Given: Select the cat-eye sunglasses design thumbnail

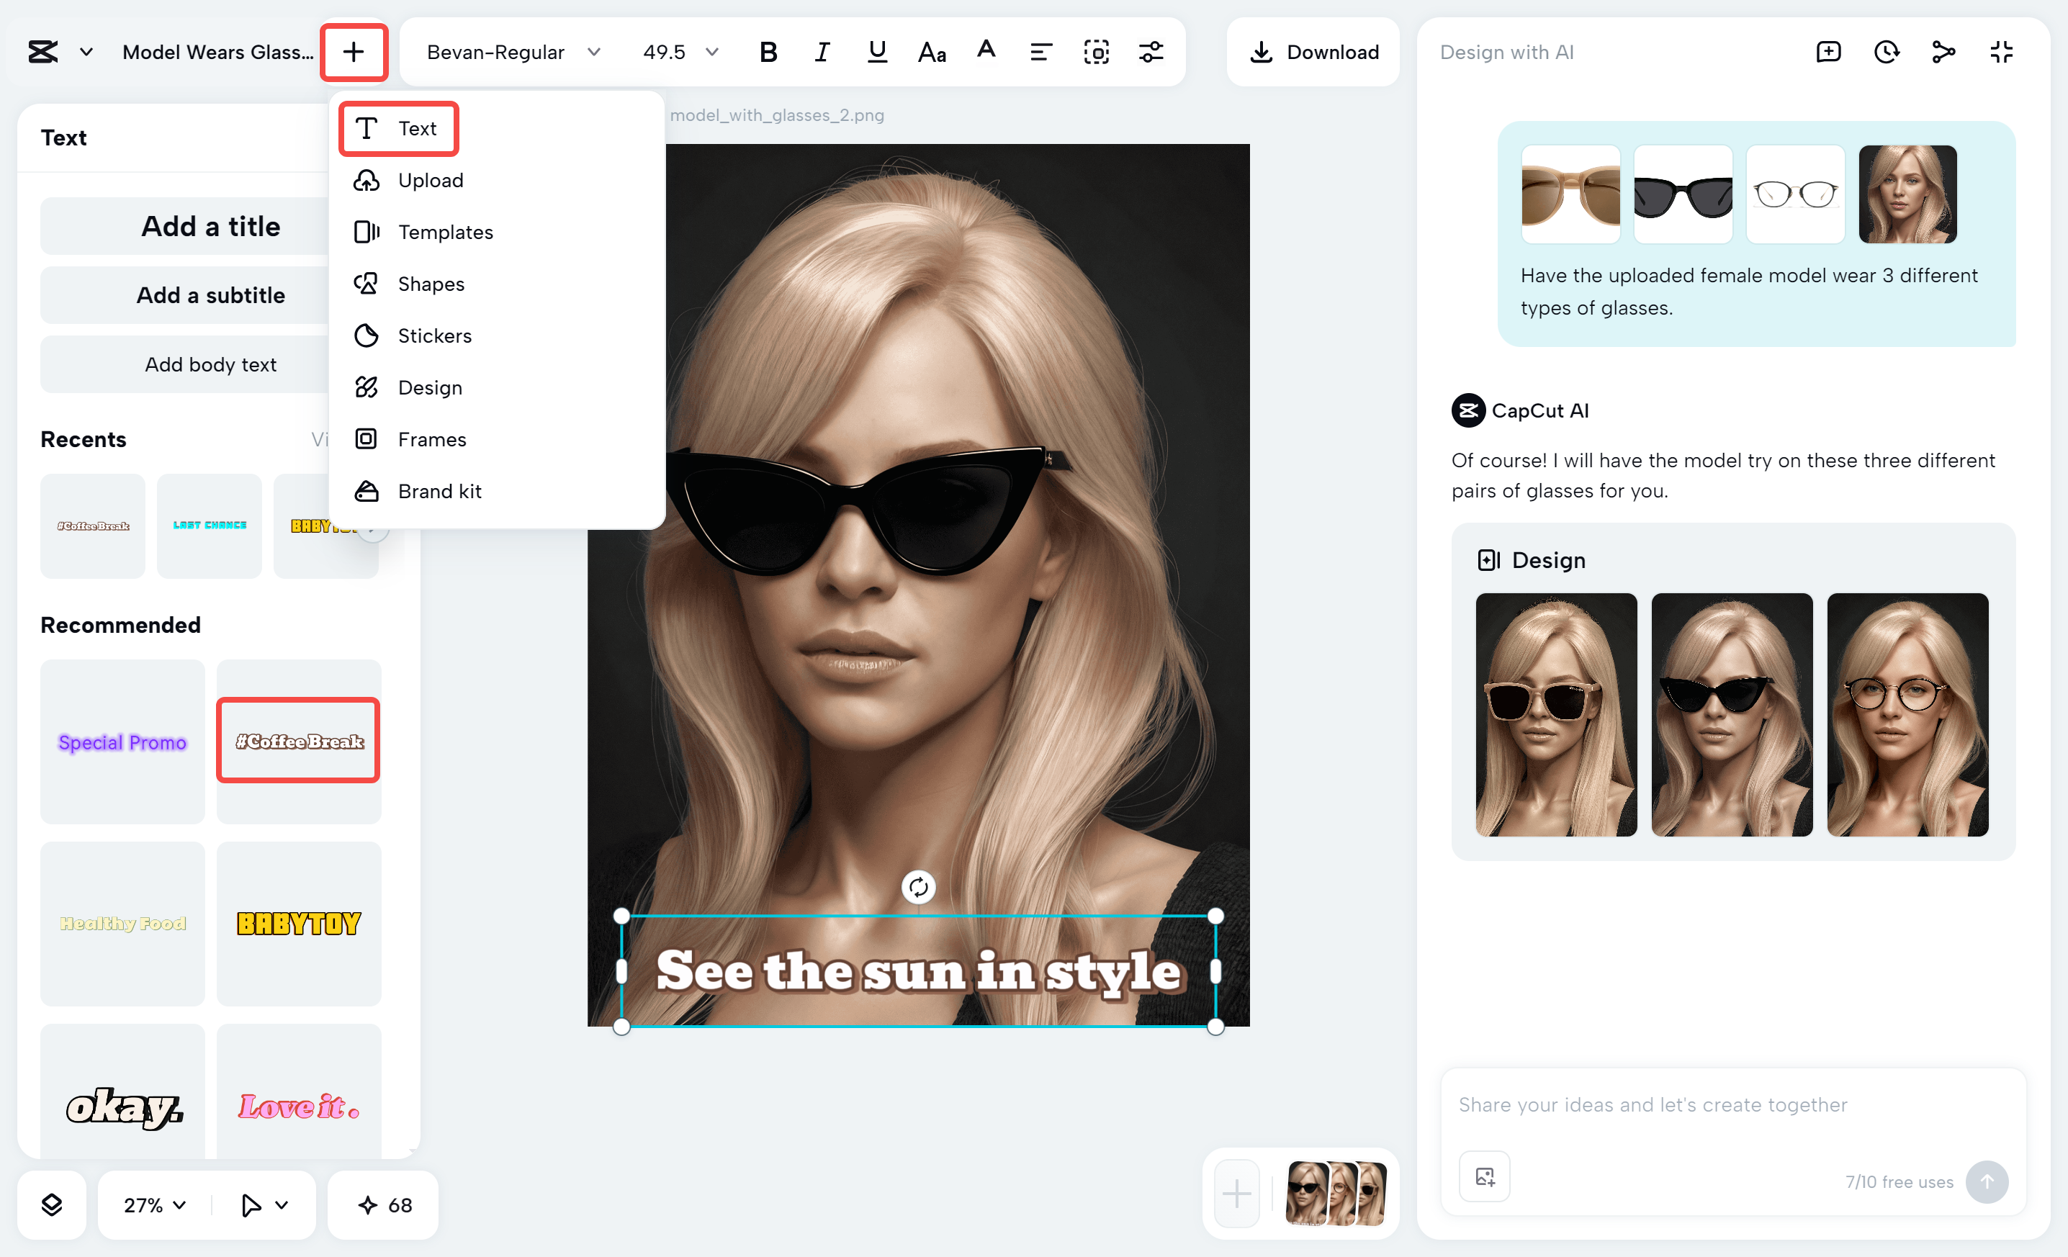Looking at the screenshot, I should (1730, 715).
